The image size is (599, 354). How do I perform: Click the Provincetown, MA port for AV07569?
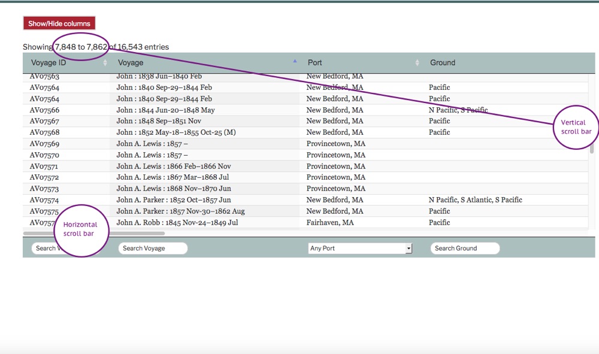click(x=335, y=144)
